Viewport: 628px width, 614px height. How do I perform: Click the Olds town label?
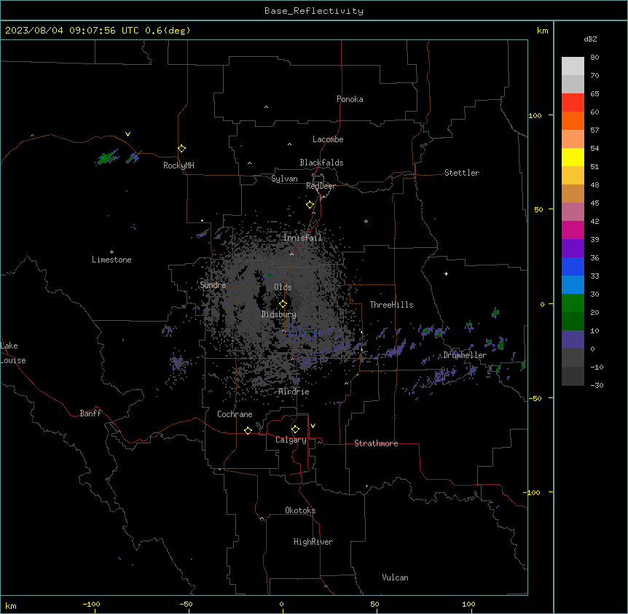[x=283, y=287]
